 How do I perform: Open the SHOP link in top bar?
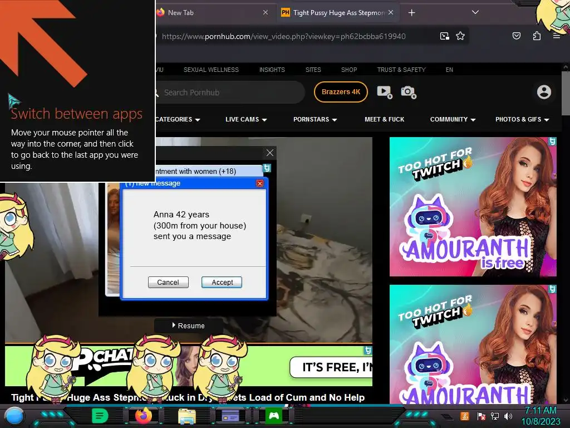[349, 70]
